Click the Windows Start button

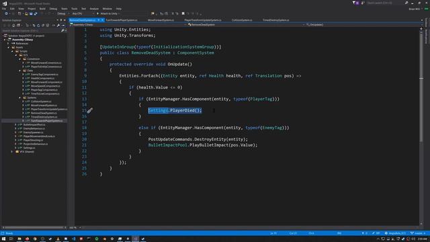3,239
